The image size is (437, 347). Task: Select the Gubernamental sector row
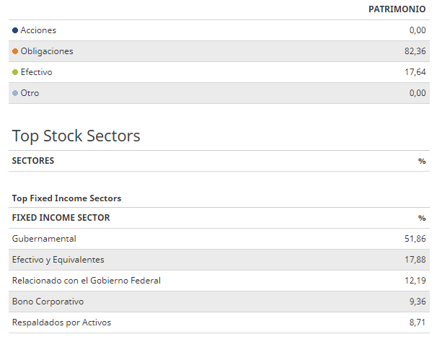coord(219,239)
